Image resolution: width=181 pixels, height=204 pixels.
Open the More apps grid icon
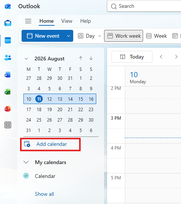[x=8, y=125]
